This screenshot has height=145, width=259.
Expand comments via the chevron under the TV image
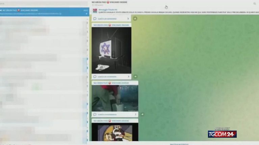128,77
